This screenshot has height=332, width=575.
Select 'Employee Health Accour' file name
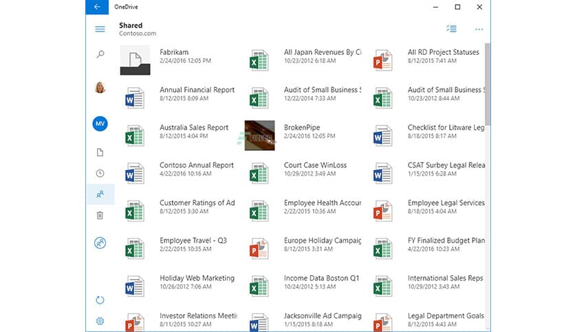(323, 203)
